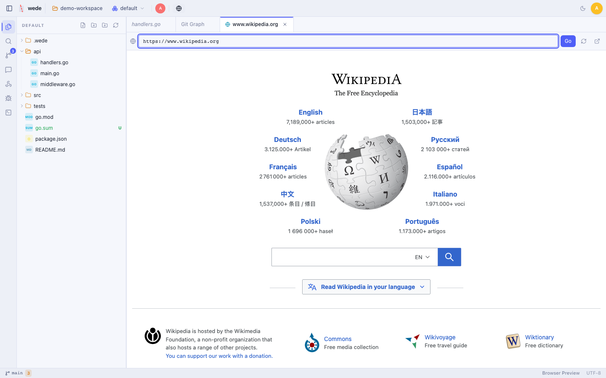Image resolution: width=606 pixels, height=378 pixels.
Task: Open handlers.go in the file tree
Action: [x=54, y=63]
